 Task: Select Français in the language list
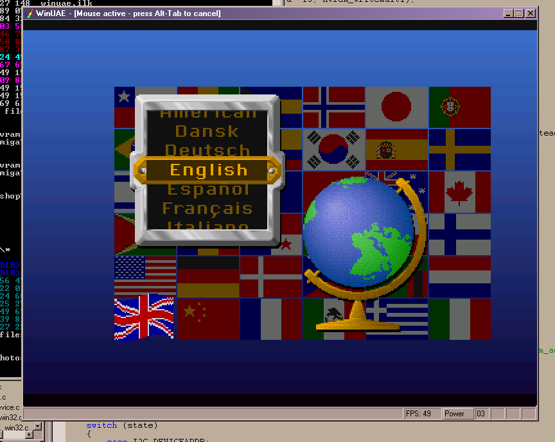coord(207,209)
